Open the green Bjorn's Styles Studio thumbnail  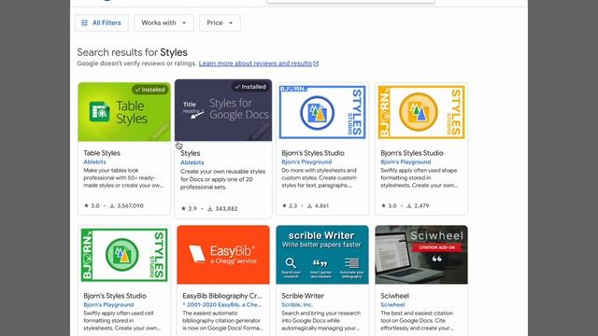click(x=124, y=255)
